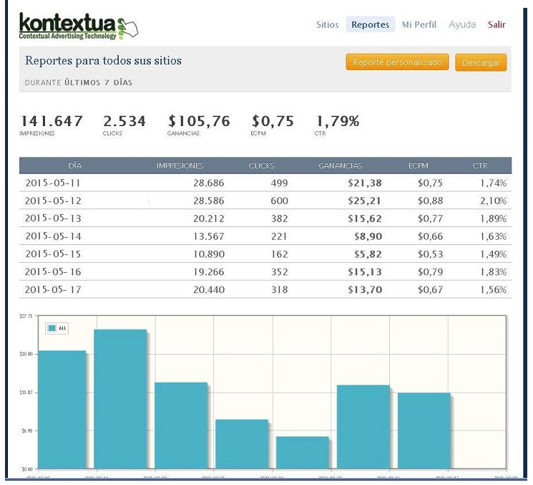
Task: Click Reporte personalizado button
Action: tap(397, 62)
